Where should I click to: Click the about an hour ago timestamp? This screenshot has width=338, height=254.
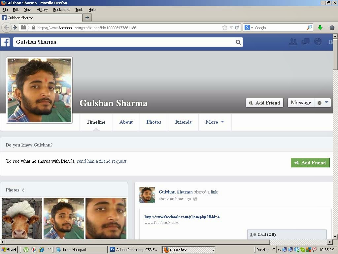(175, 199)
